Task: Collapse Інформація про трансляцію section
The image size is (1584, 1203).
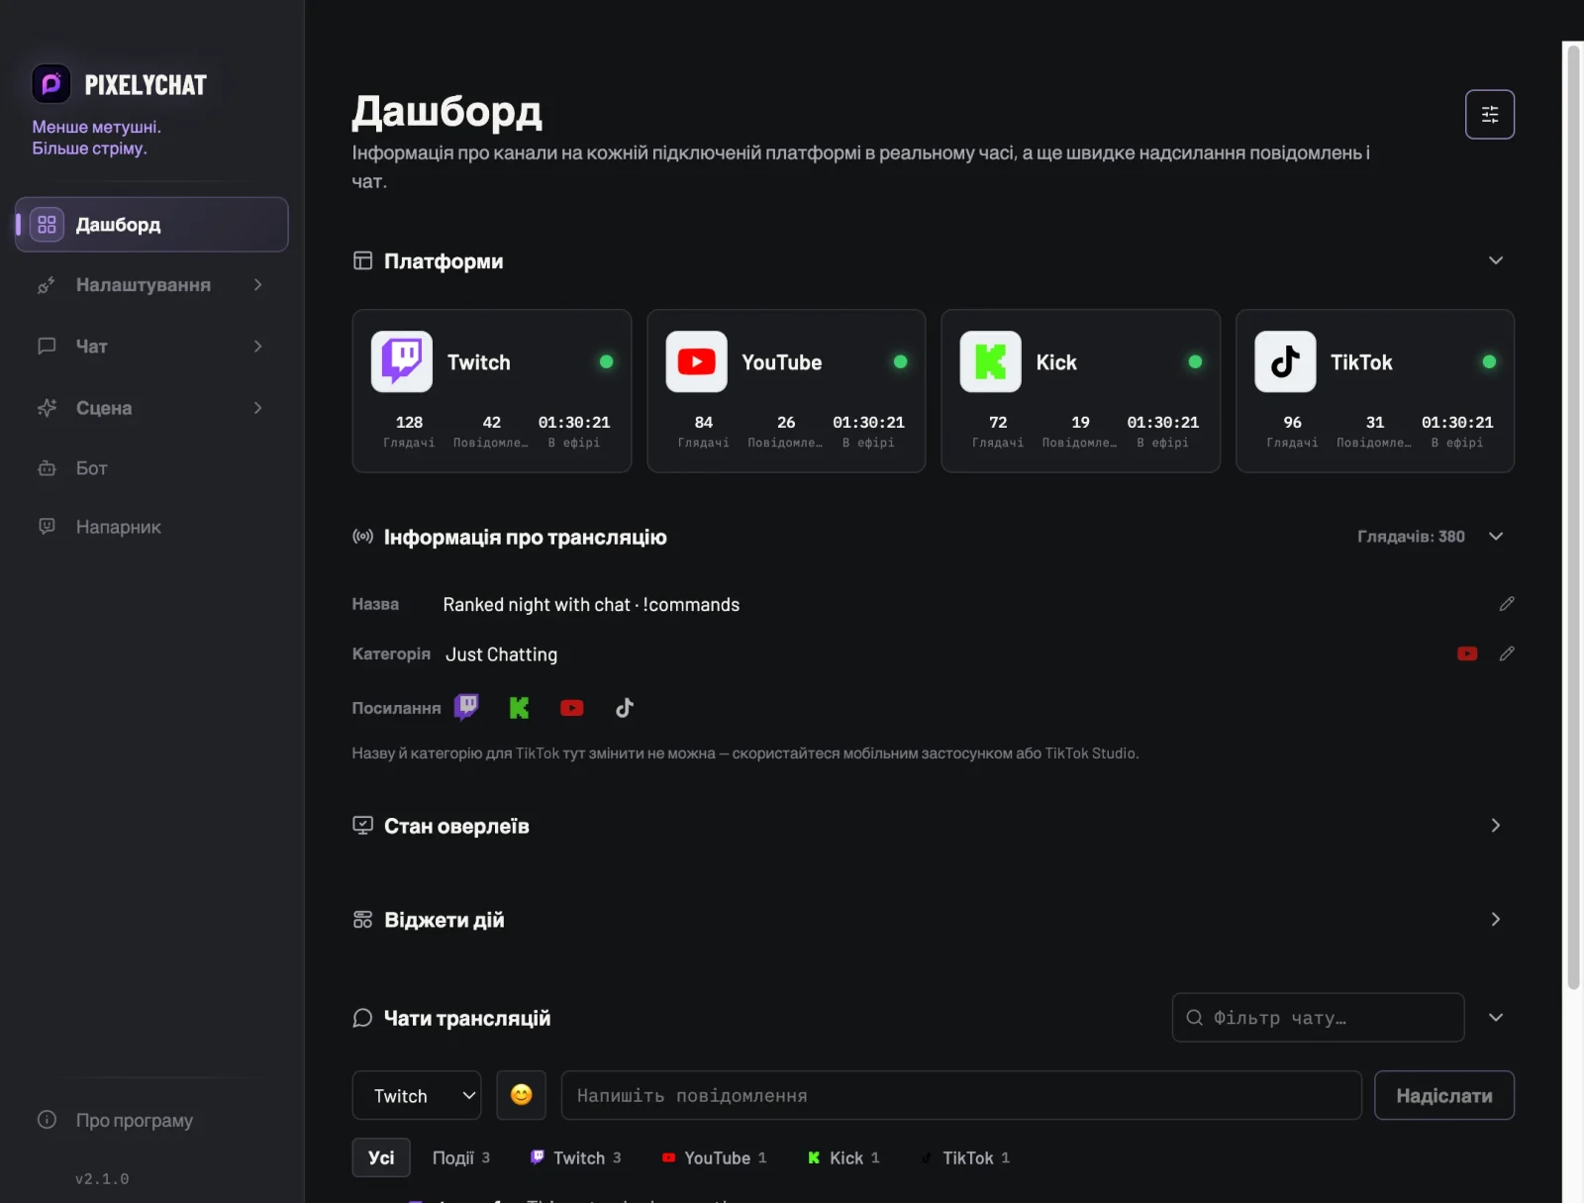Action: pos(1495,537)
